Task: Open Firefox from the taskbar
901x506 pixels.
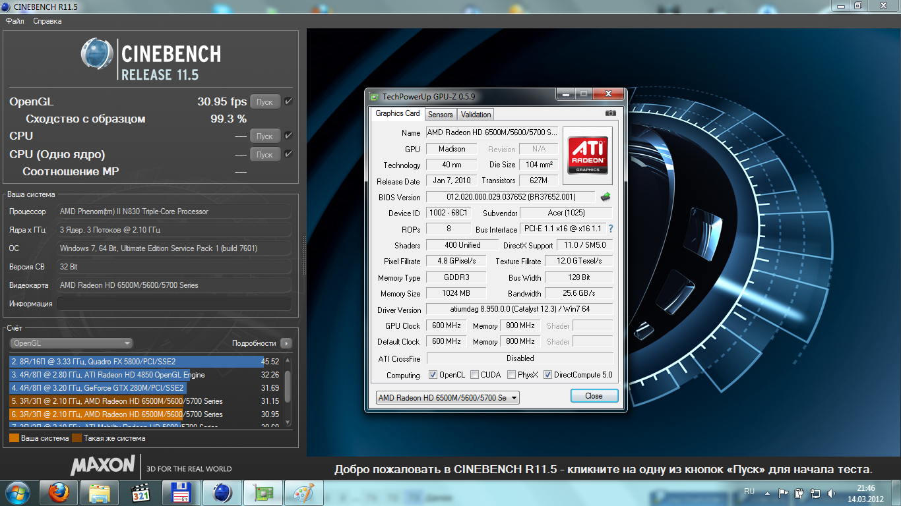Action: 58,492
